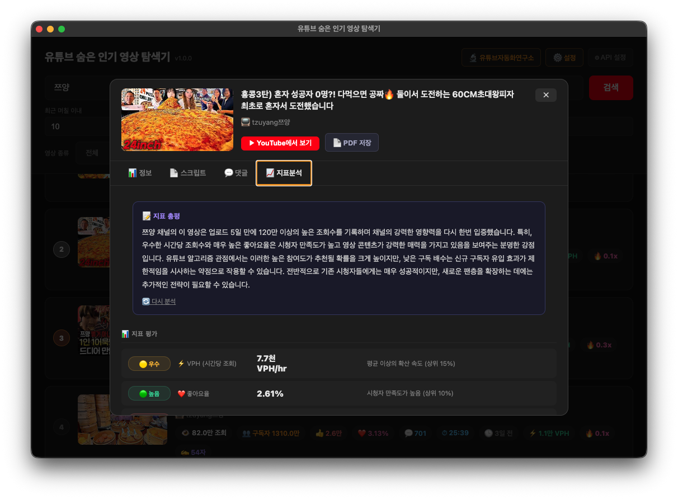The height and width of the screenshot is (499, 678).
Task: Click result number 3 thumbnail
Action: tap(93, 331)
